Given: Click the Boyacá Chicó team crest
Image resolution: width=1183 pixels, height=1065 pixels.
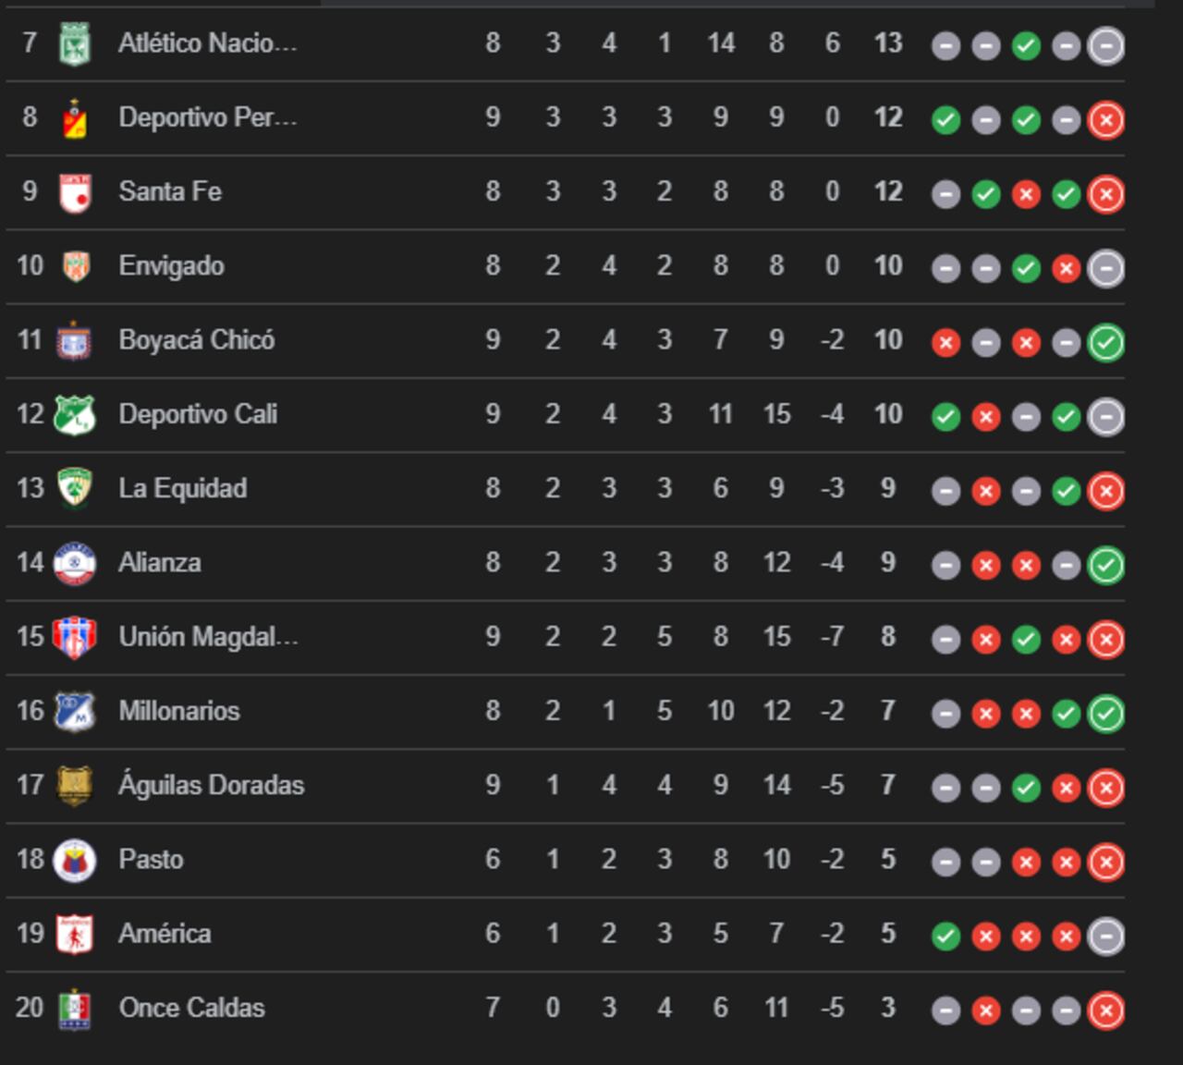Looking at the screenshot, I should click(x=74, y=341).
